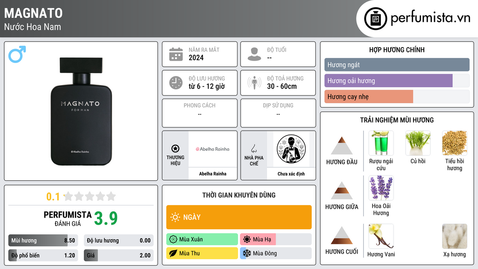Click the leaf icon for Mùa Thu
Screen dimensions: 478x269
[173, 253]
